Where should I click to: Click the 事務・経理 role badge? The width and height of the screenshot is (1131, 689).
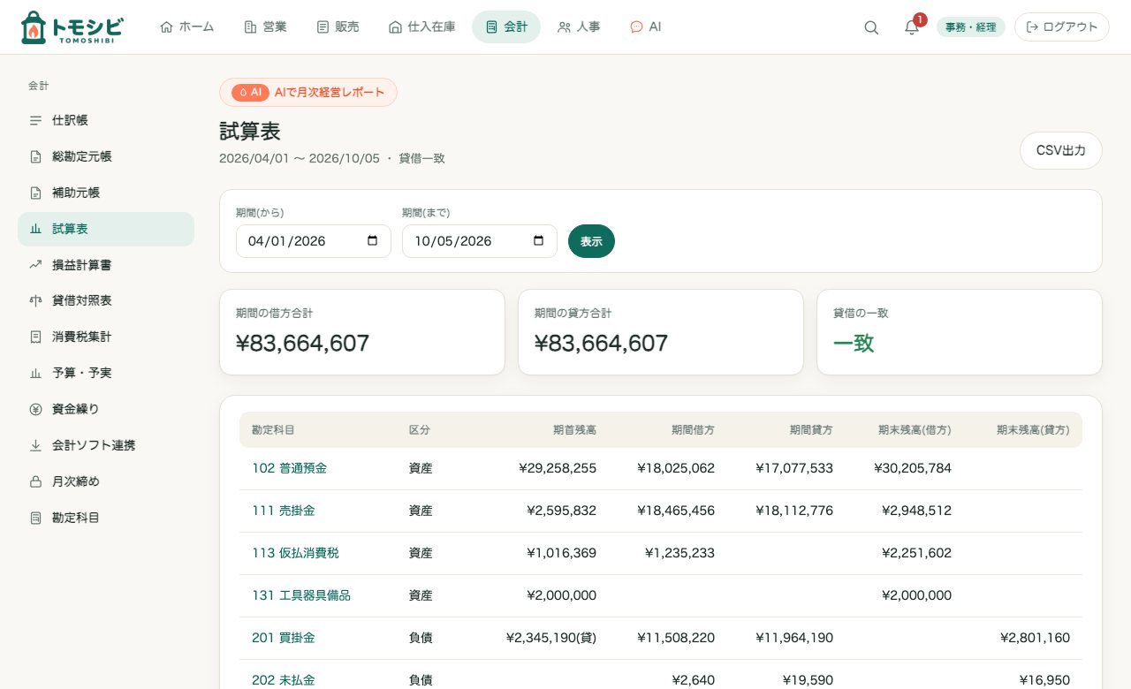pos(971,27)
